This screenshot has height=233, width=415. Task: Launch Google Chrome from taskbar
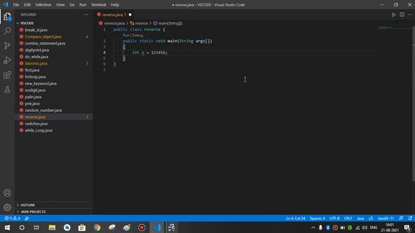(x=97, y=227)
